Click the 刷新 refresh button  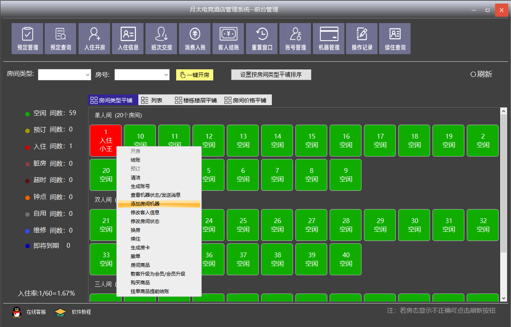tap(482, 74)
